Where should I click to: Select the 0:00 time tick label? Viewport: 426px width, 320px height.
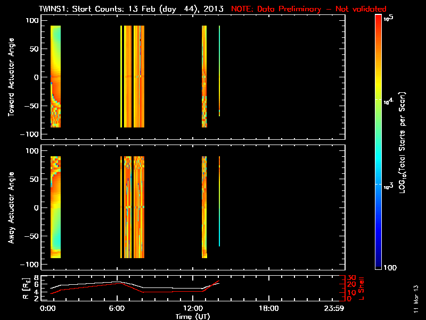coord(48,308)
